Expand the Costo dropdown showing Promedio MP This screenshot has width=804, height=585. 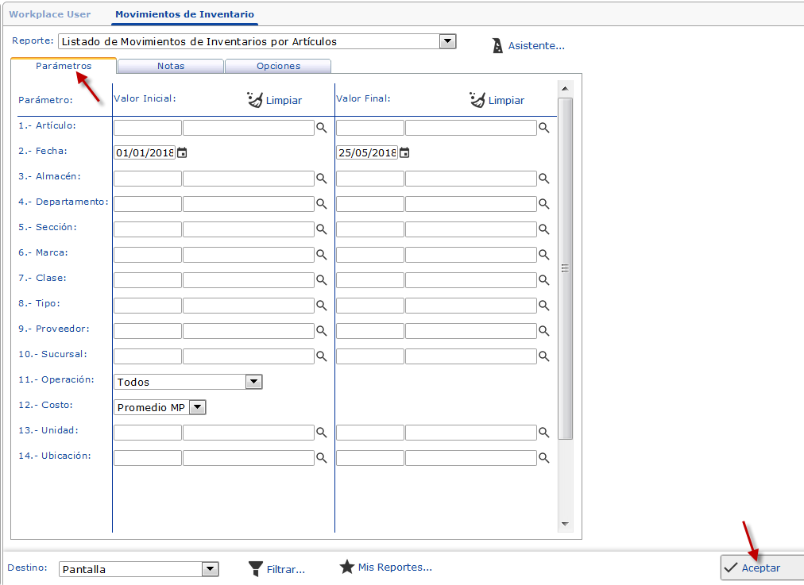[x=198, y=407]
